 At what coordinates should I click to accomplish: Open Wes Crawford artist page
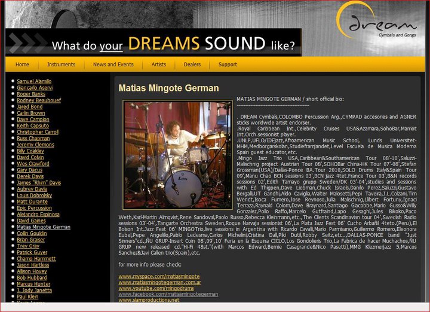(33, 164)
